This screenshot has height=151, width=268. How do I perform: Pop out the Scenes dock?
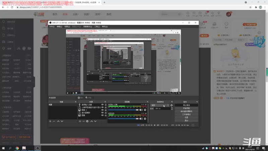(x=76, y=102)
